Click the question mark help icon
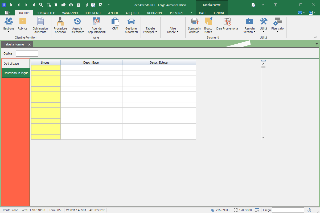Image resolution: width=320 pixels, height=213 pixels. tap(263, 5)
